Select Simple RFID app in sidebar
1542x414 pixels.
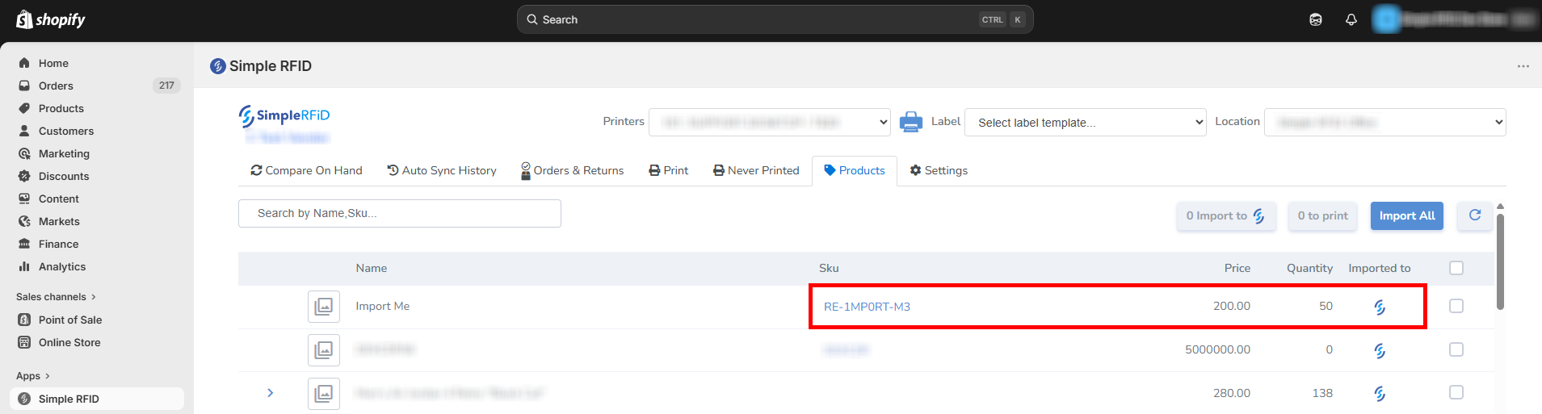(x=97, y=399)
